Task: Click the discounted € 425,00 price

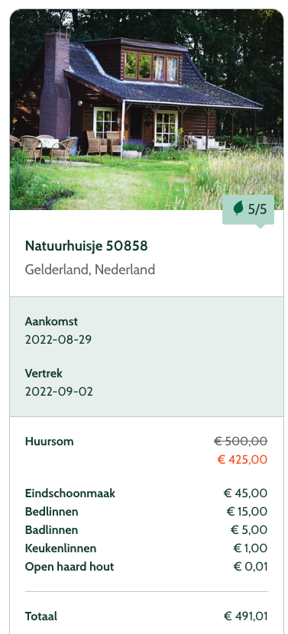Action: click(242, 460)
